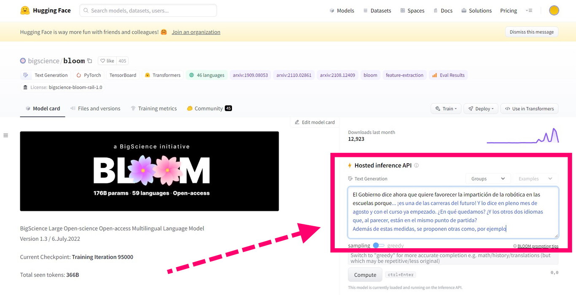The height and width of the screenshot is (295, 576).
Task: Open the left sidebar via hamburger icon
Action: pos(5,135)
